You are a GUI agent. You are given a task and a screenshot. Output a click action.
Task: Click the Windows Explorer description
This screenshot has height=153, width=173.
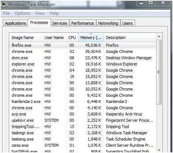122,64
